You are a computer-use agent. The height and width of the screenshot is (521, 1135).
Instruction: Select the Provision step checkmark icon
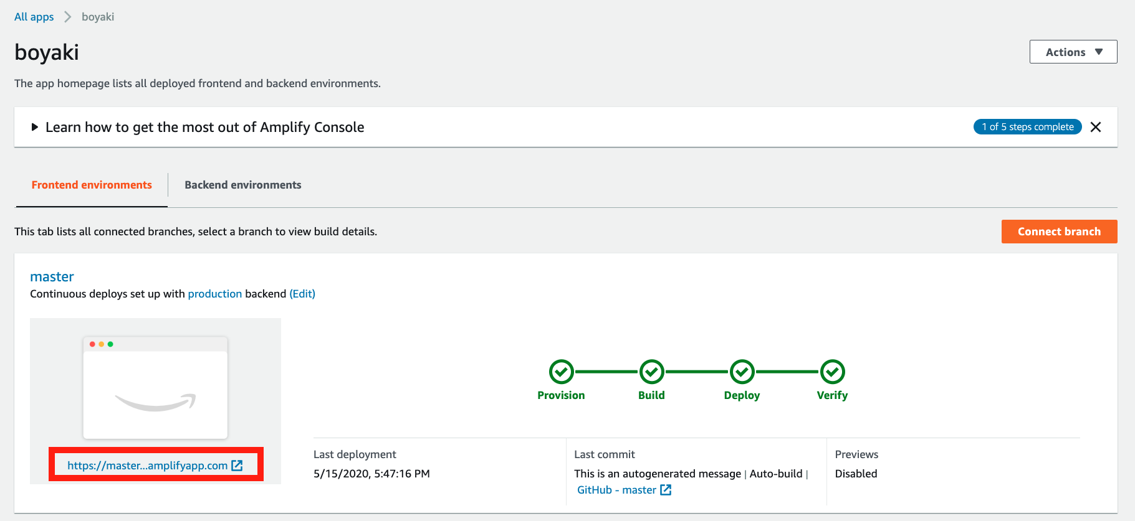point(561,372)
